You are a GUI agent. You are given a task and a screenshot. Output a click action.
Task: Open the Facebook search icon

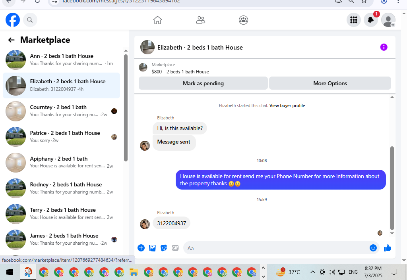[x=30, y=20]
